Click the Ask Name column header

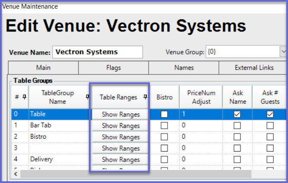pos(237,97)
